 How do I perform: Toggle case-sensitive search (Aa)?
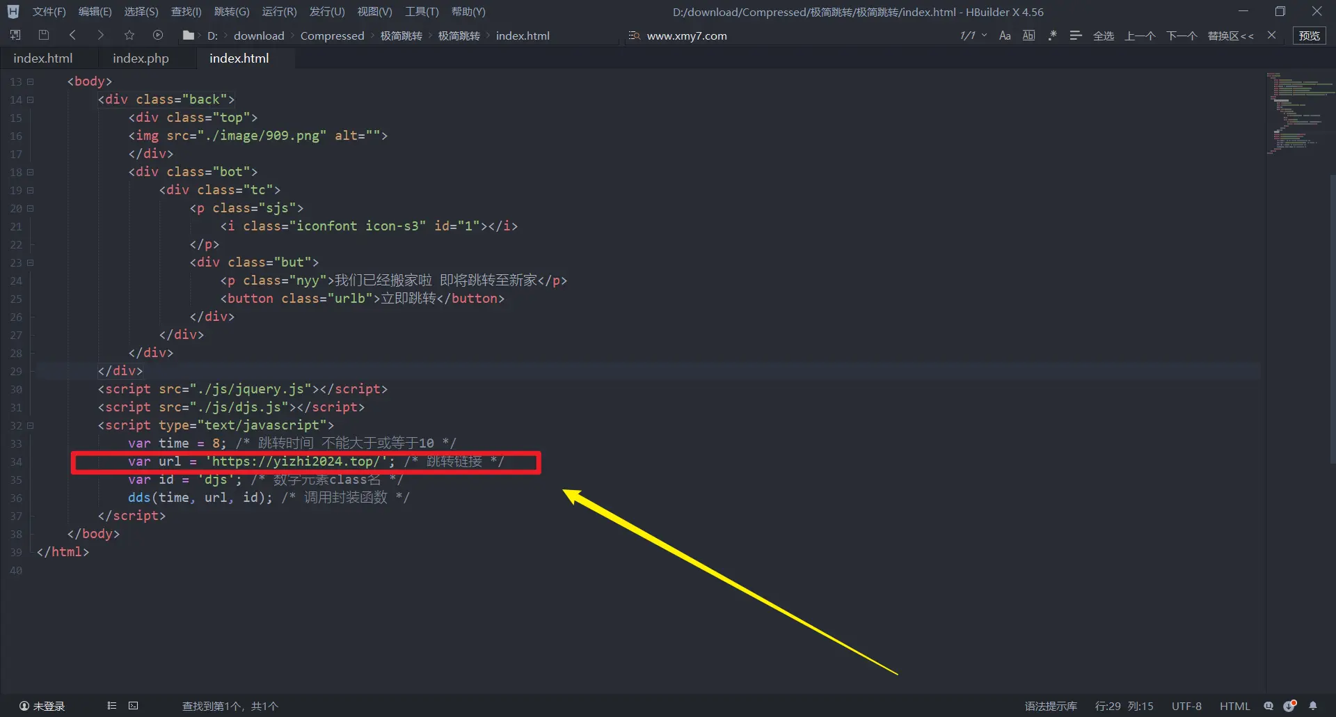tap(1005, 36)
